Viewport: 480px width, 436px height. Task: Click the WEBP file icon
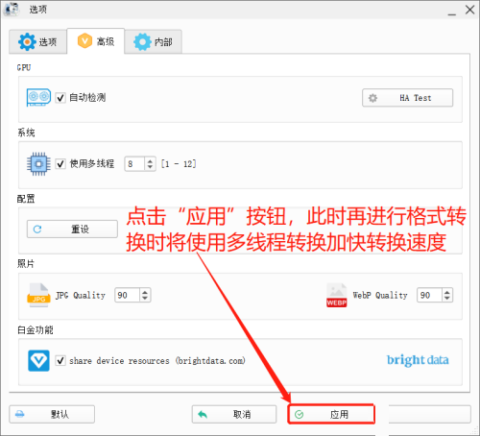(337, 295)
